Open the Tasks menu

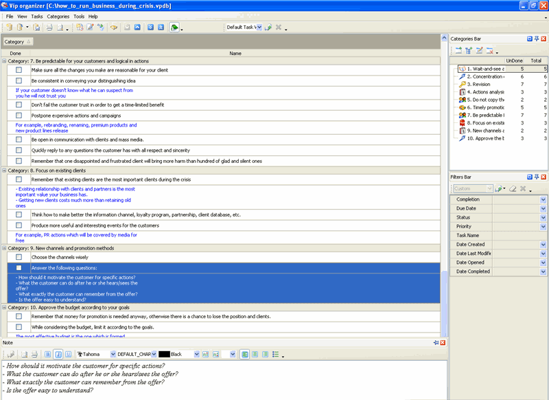click(37, 16)
